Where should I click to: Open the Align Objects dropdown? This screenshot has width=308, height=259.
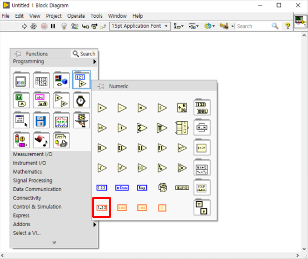[x=179, y=26]
